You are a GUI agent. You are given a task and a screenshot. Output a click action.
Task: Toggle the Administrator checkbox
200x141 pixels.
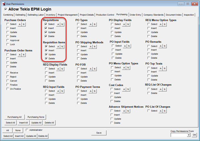coord(27,130)
